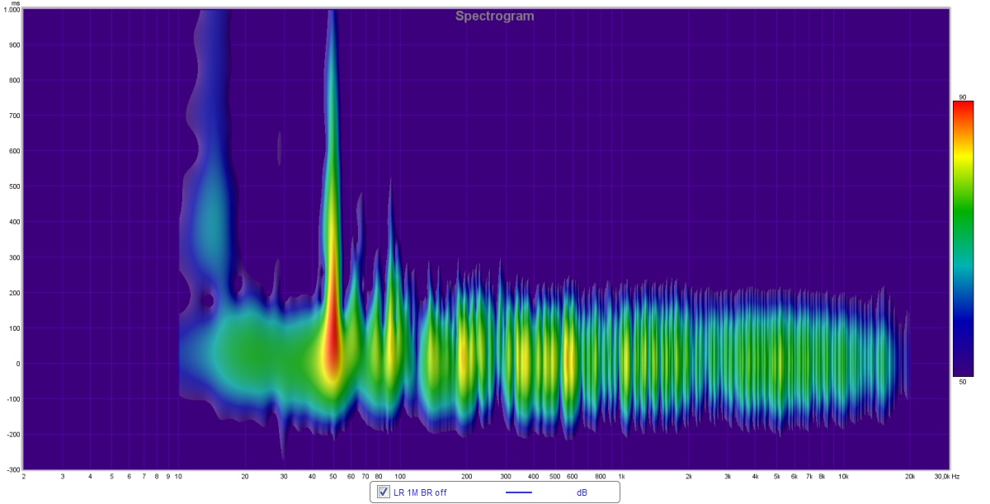Click the Spectrogram graph title

click(494, 16)
